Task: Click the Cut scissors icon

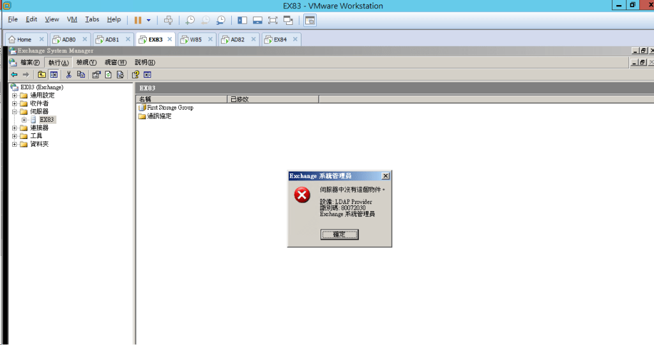Action: point(69,75)
